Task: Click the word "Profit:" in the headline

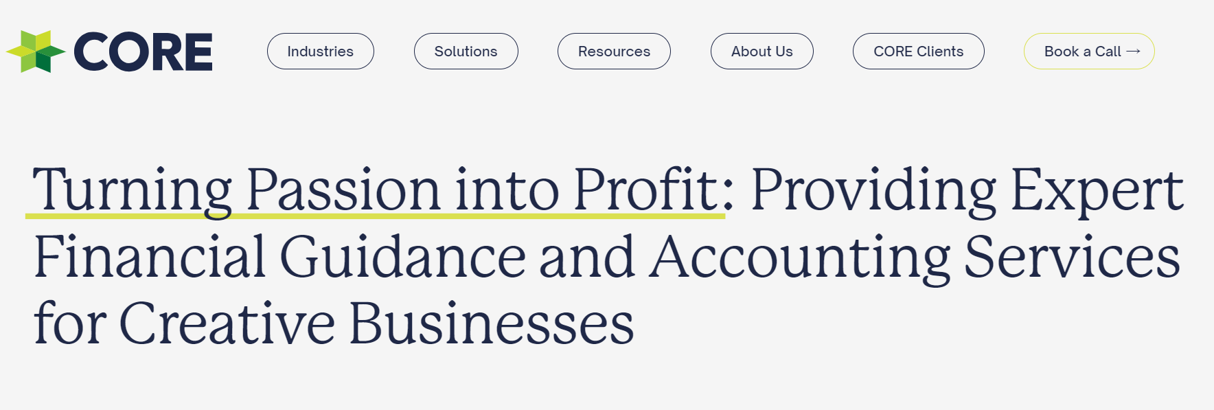Action: (654, 190)
